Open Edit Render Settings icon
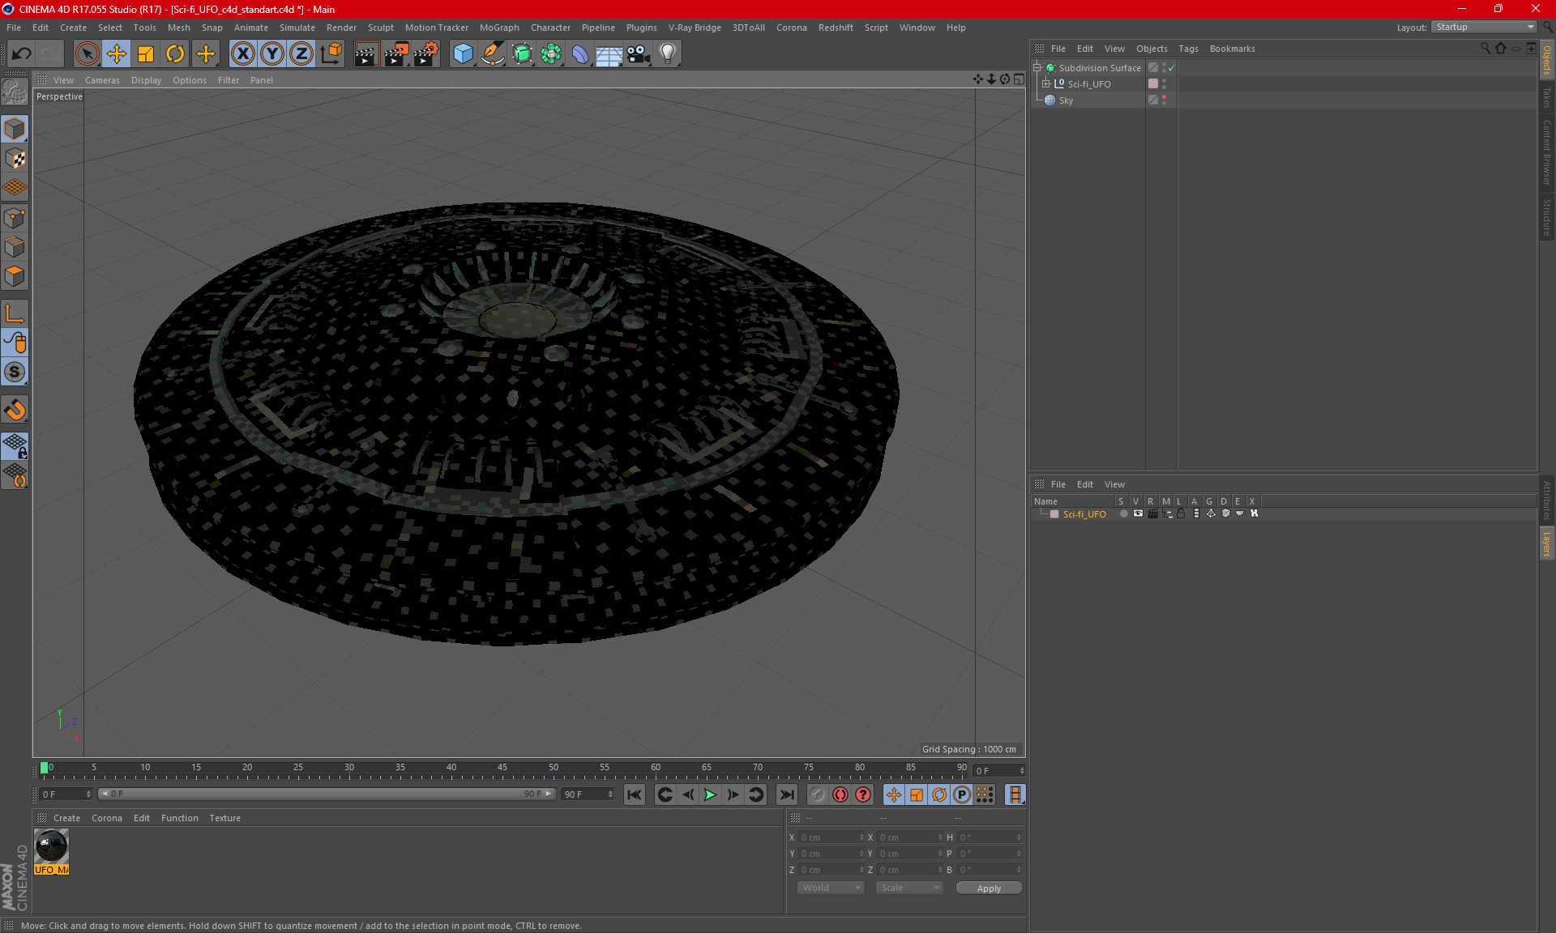 pyautogui.click(x=426, y=54)
